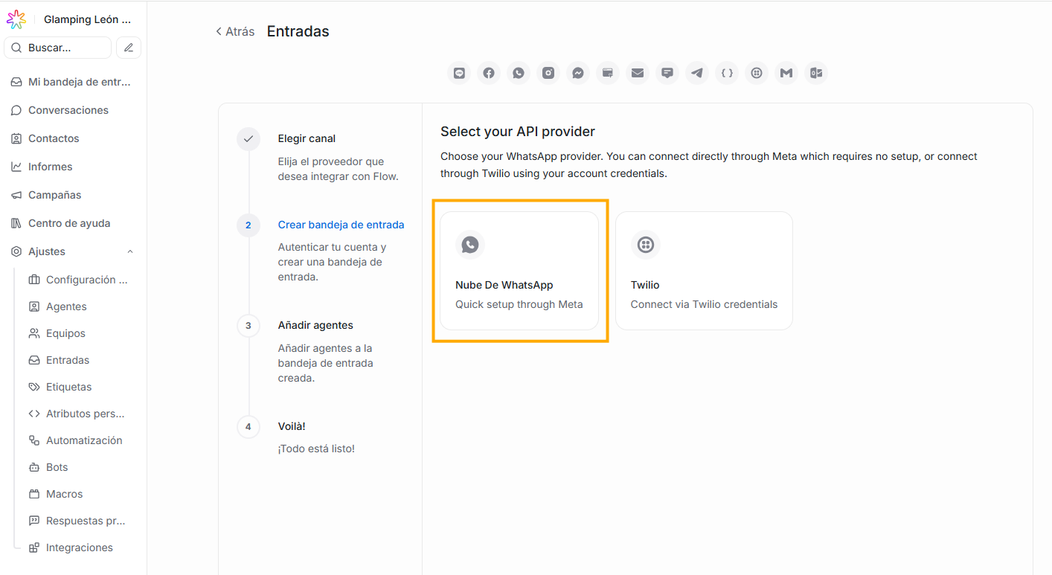Choose the Outlook channel icon
Viewport: 1052px width, 575px height.
(x=816, y=73)
